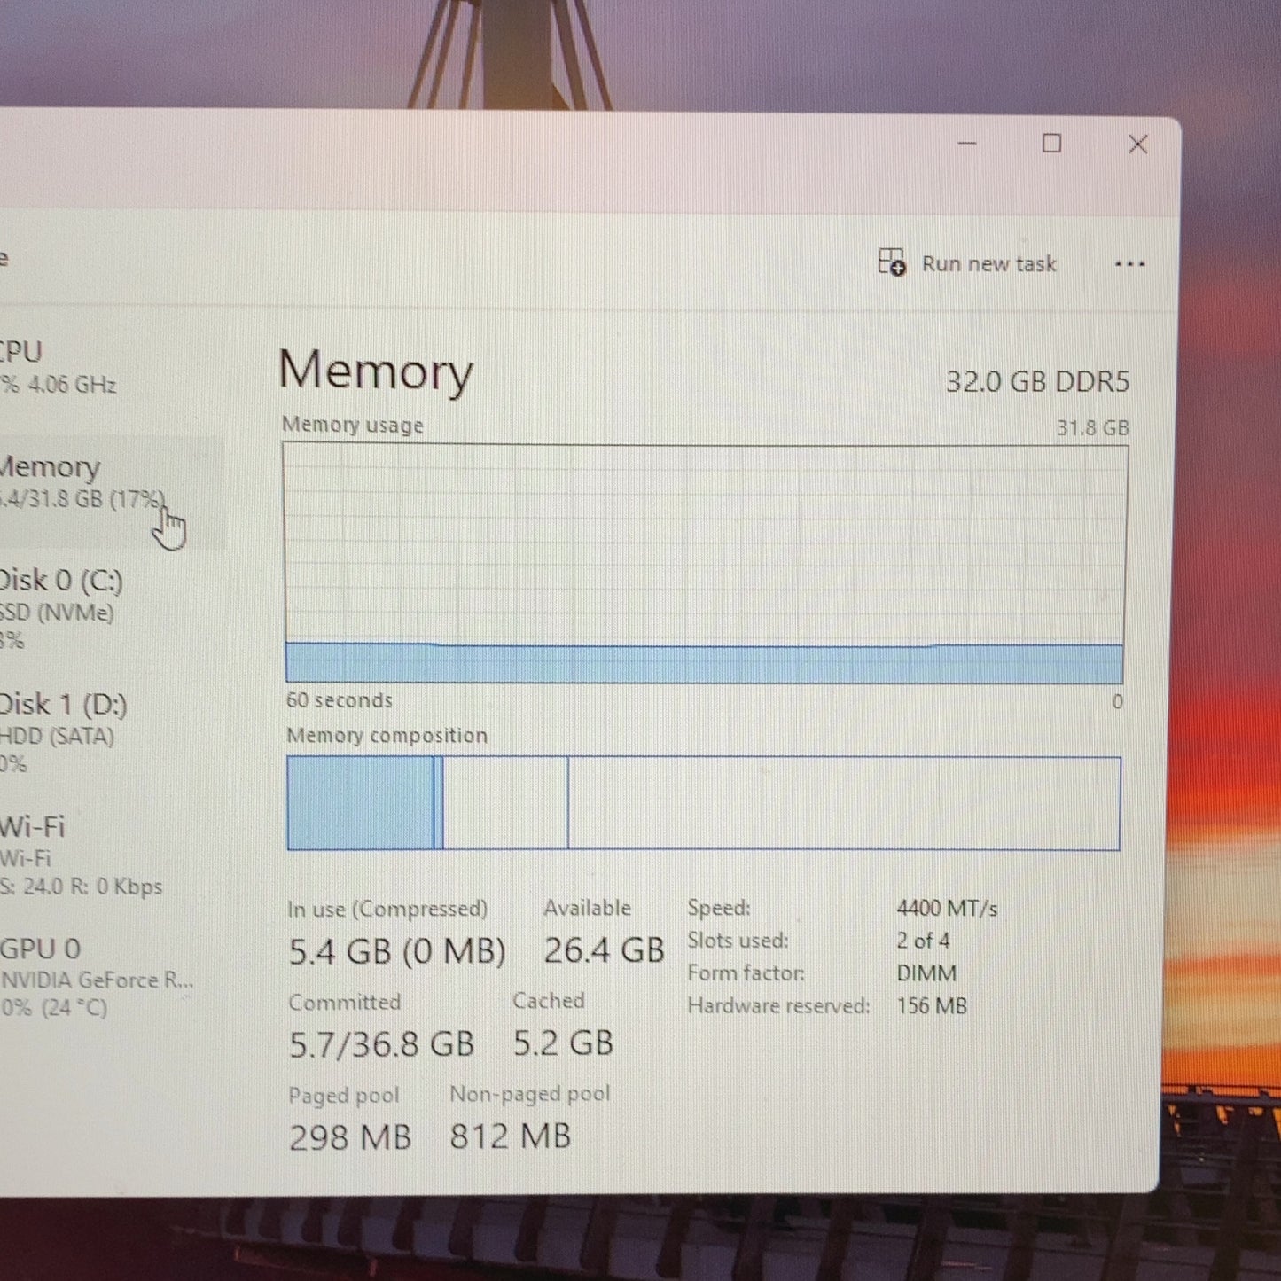Click the 32.0 GB DDR5 label

(1037, 382)
